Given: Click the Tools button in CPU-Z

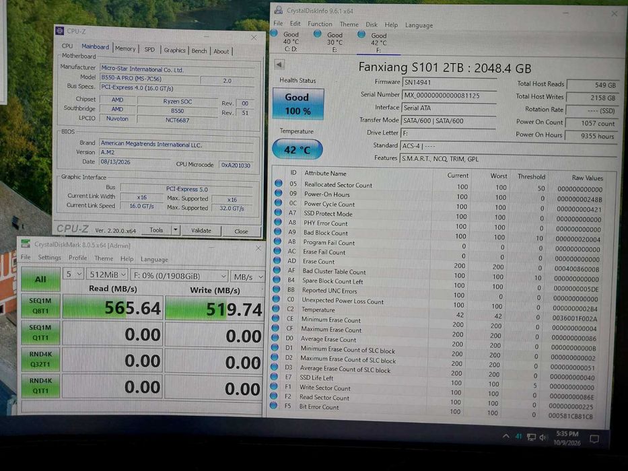Looking at the screenshot, I should (x=156, y=229).
